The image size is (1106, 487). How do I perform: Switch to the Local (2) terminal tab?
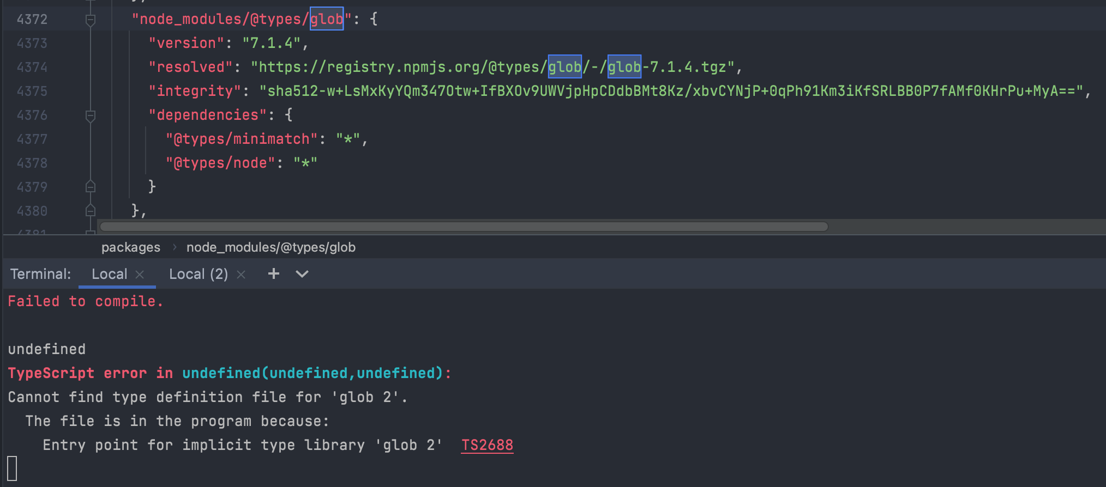pos(199,274)
